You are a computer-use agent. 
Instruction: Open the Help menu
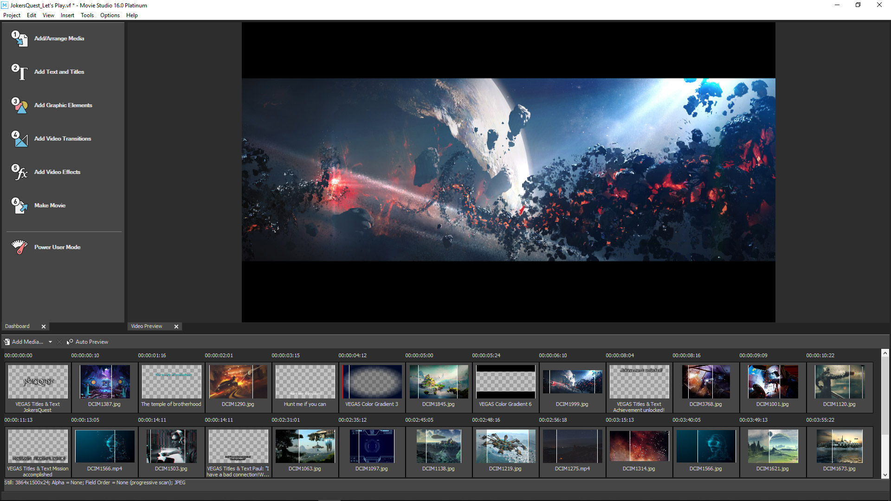click(x=132, y=15)
